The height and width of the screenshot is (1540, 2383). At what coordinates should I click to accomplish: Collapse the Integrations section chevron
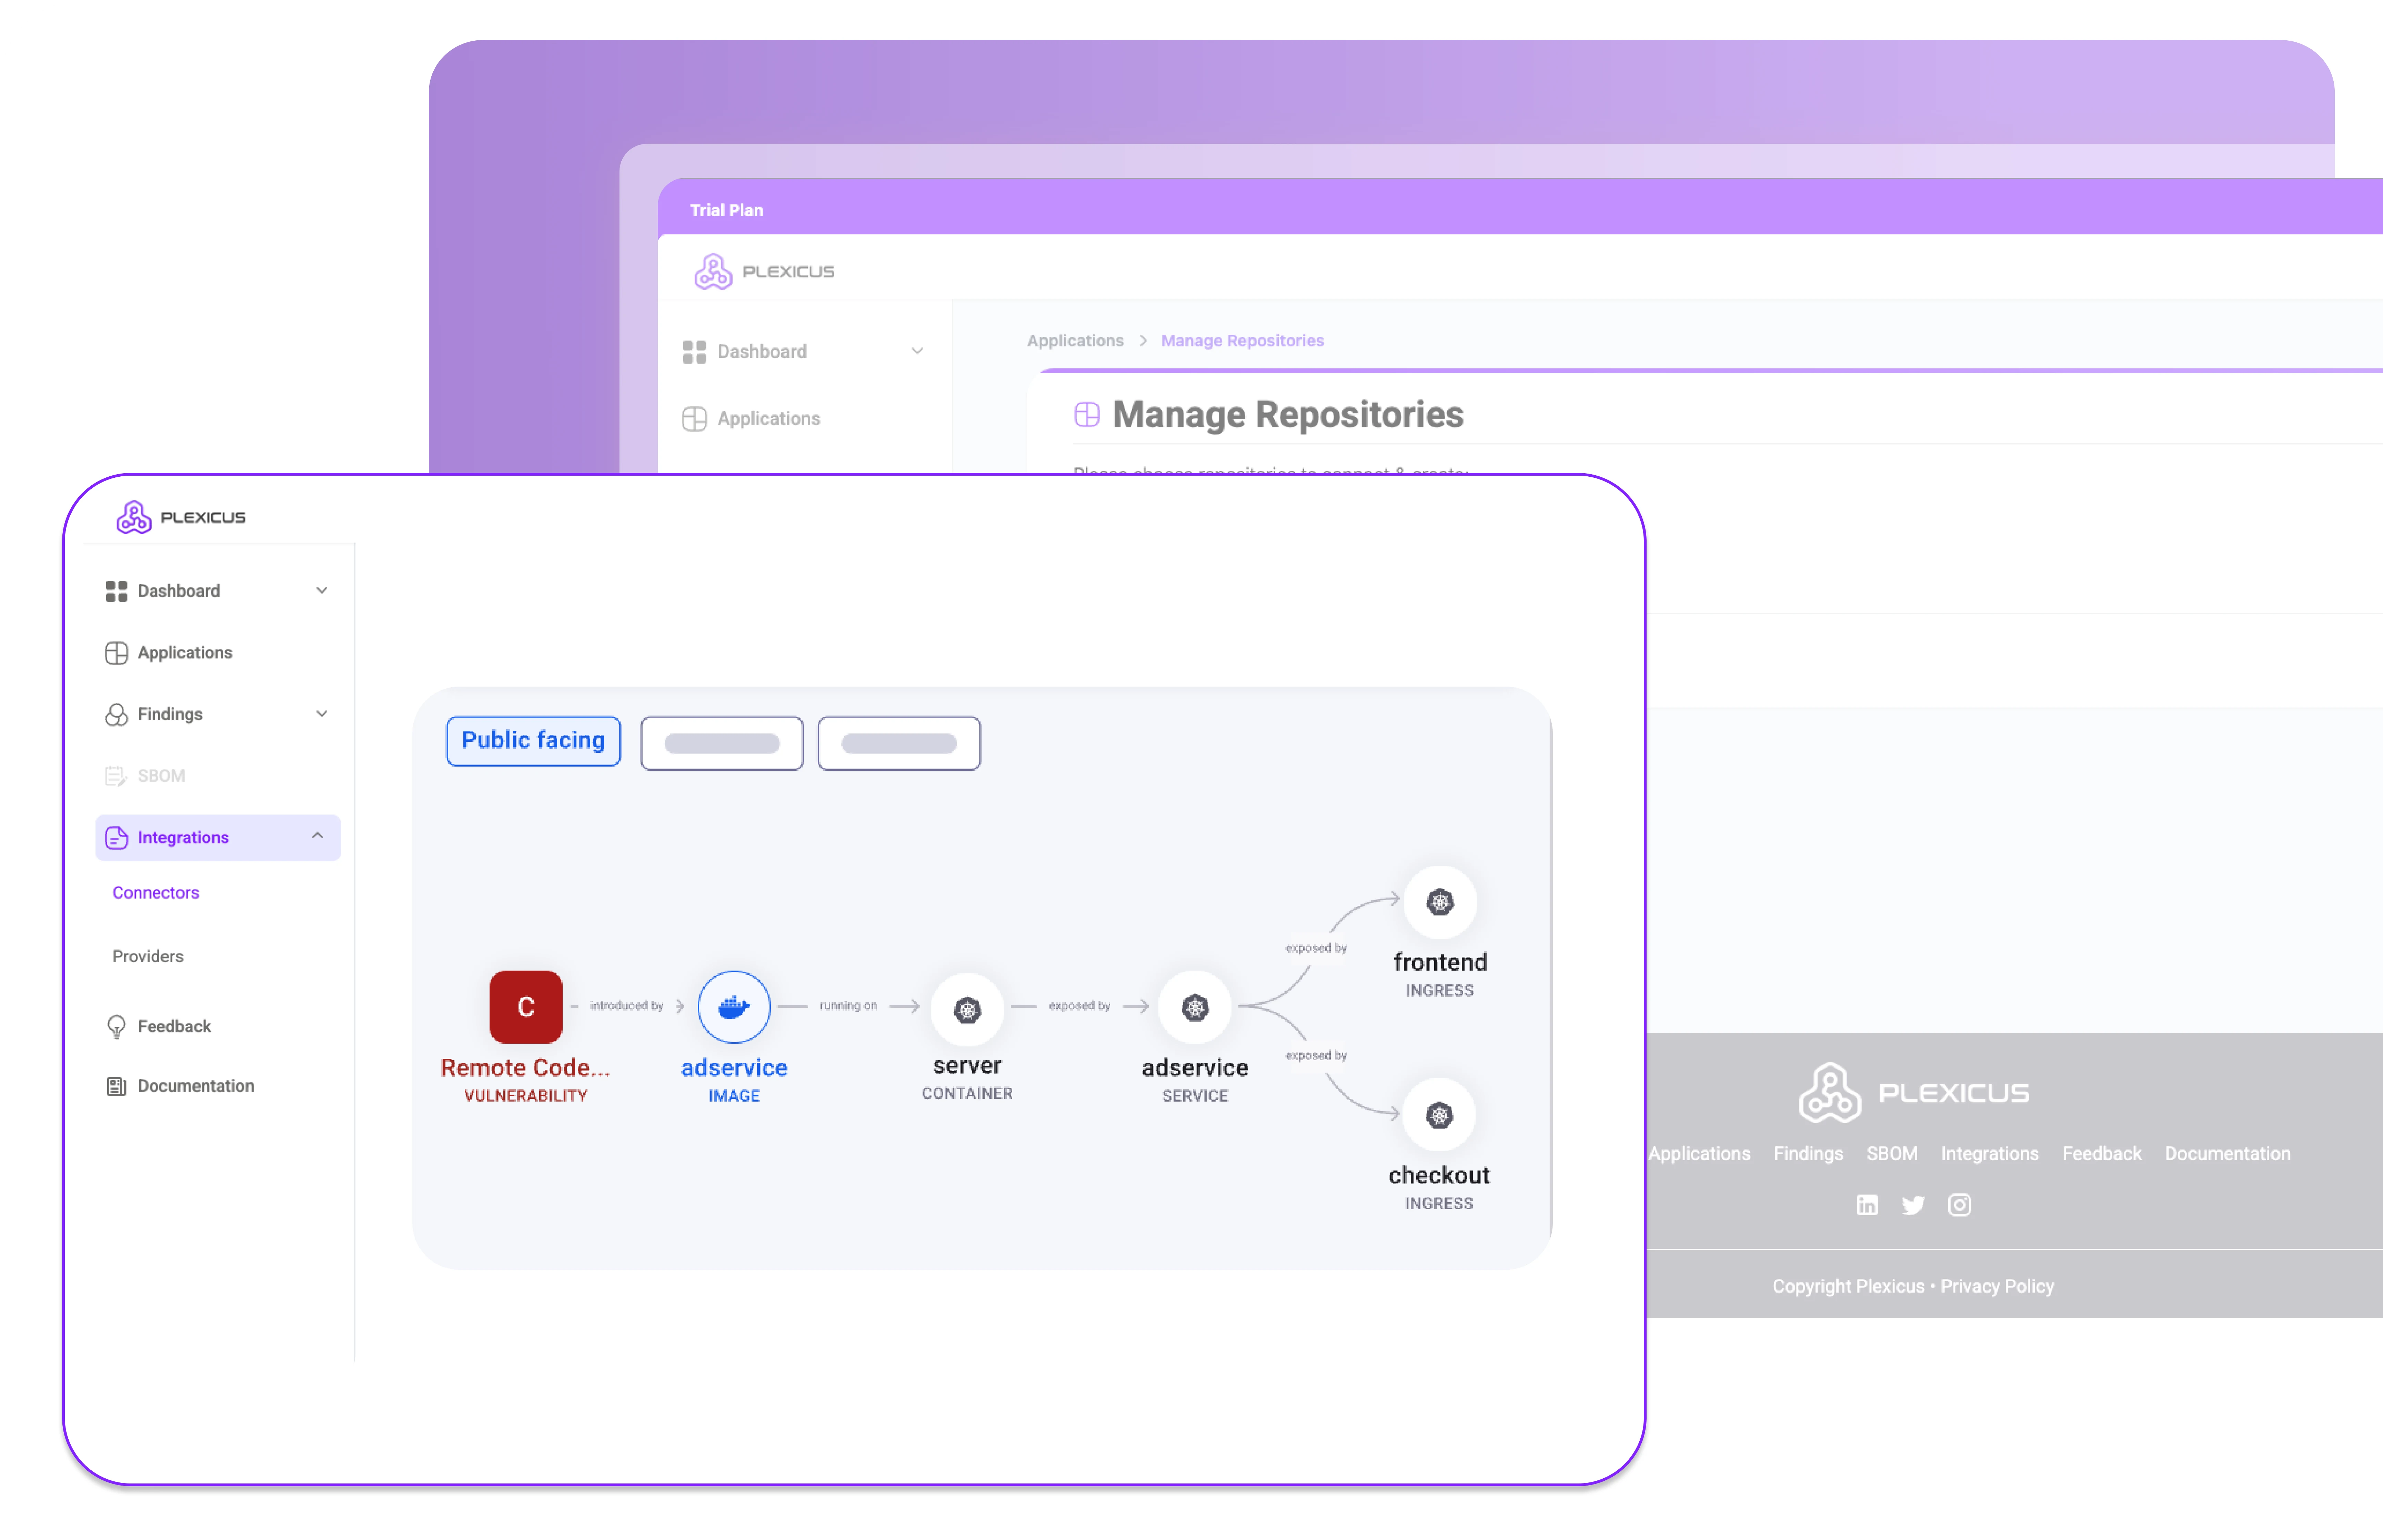tap(317, 836)
